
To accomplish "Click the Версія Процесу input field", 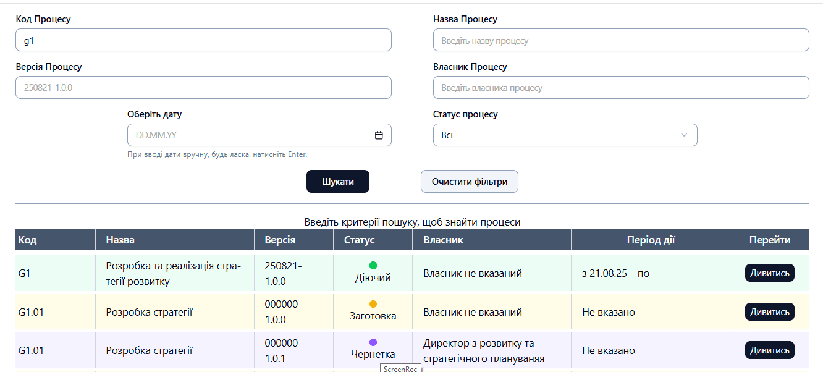I will (x=203, y=88).
